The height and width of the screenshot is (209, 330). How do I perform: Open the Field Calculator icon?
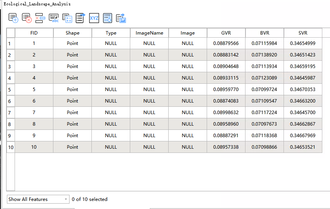[x=67, y=18]
